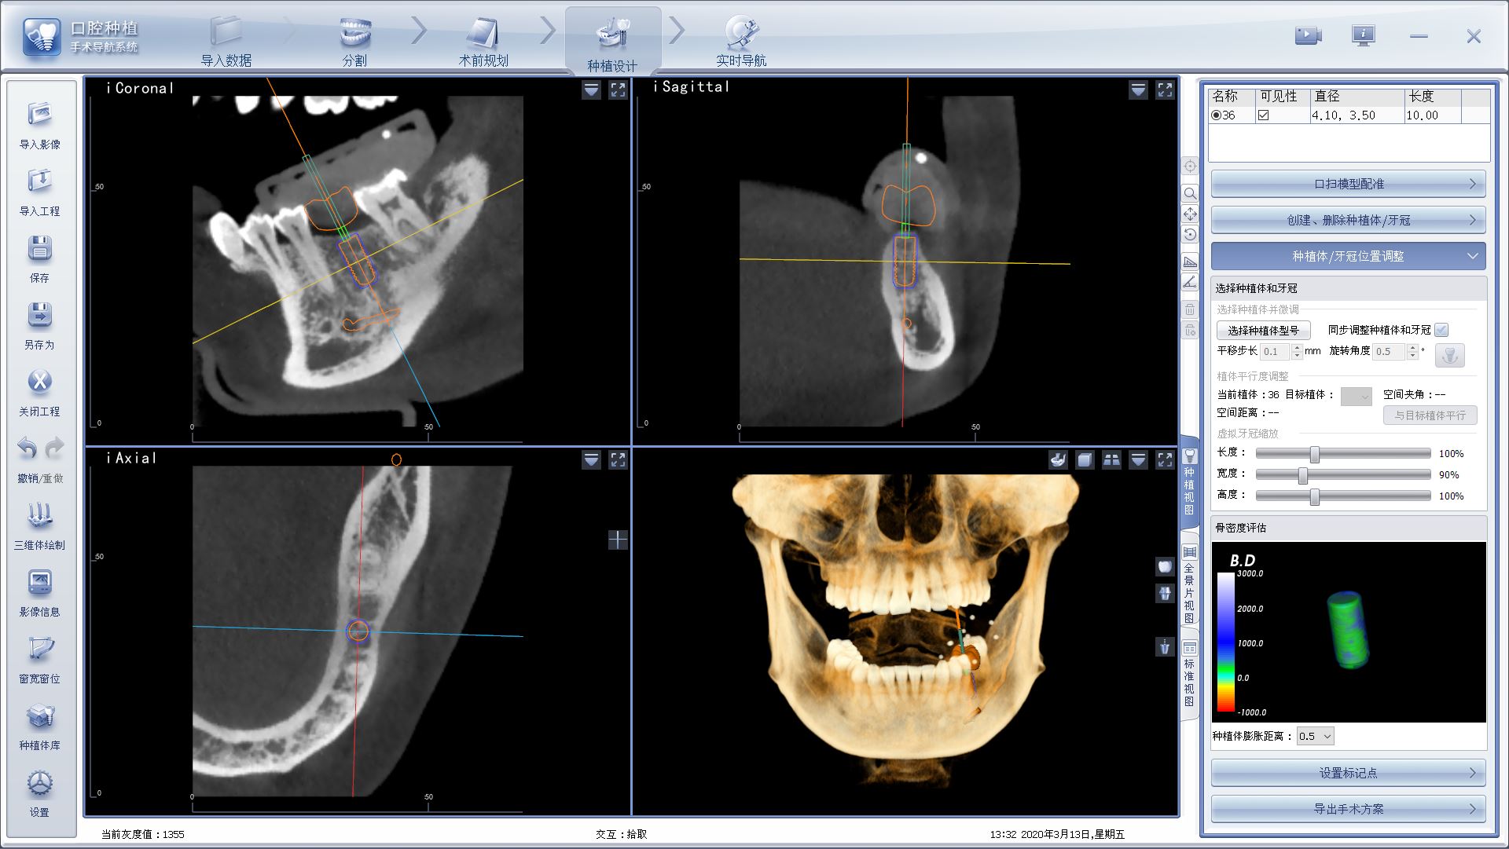Screen dimensions: 1509x849
Task: Click the 选择种植体型号 button
Action: tap(1263, 331)
